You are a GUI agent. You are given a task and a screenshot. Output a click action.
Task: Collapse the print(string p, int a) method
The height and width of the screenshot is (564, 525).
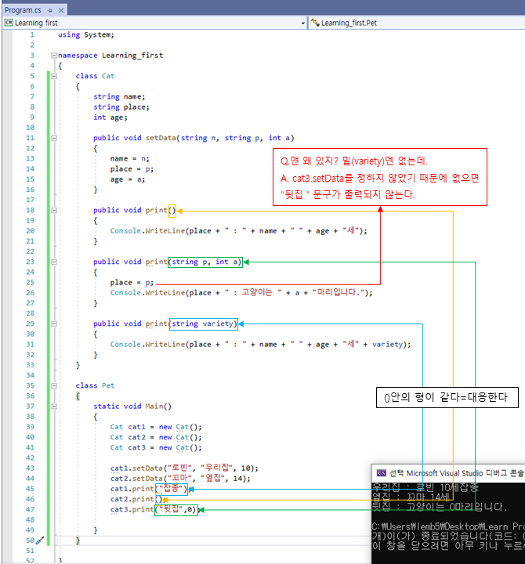[x=54, y=262]
